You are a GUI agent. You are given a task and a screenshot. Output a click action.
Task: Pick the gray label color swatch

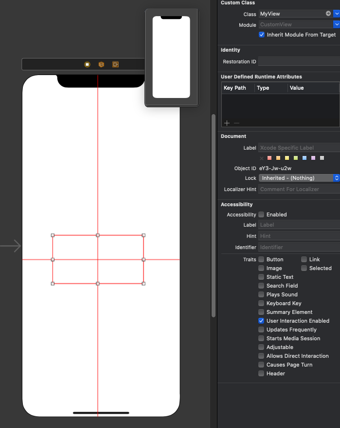pos(322,158)
